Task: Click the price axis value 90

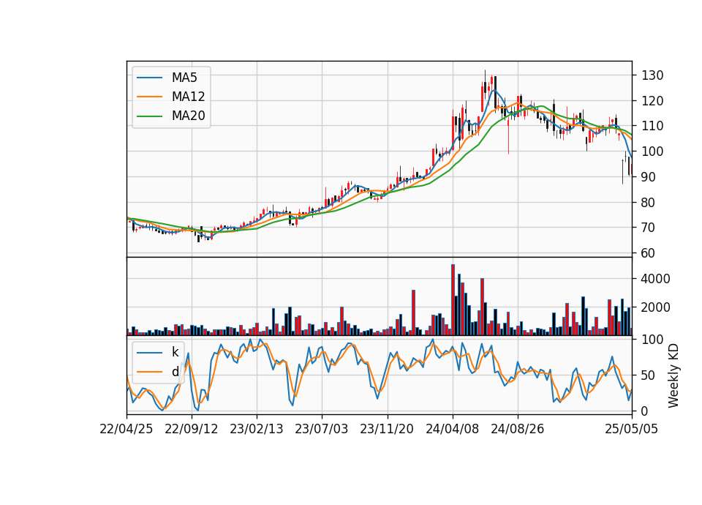Action: (x=649, y=177)
